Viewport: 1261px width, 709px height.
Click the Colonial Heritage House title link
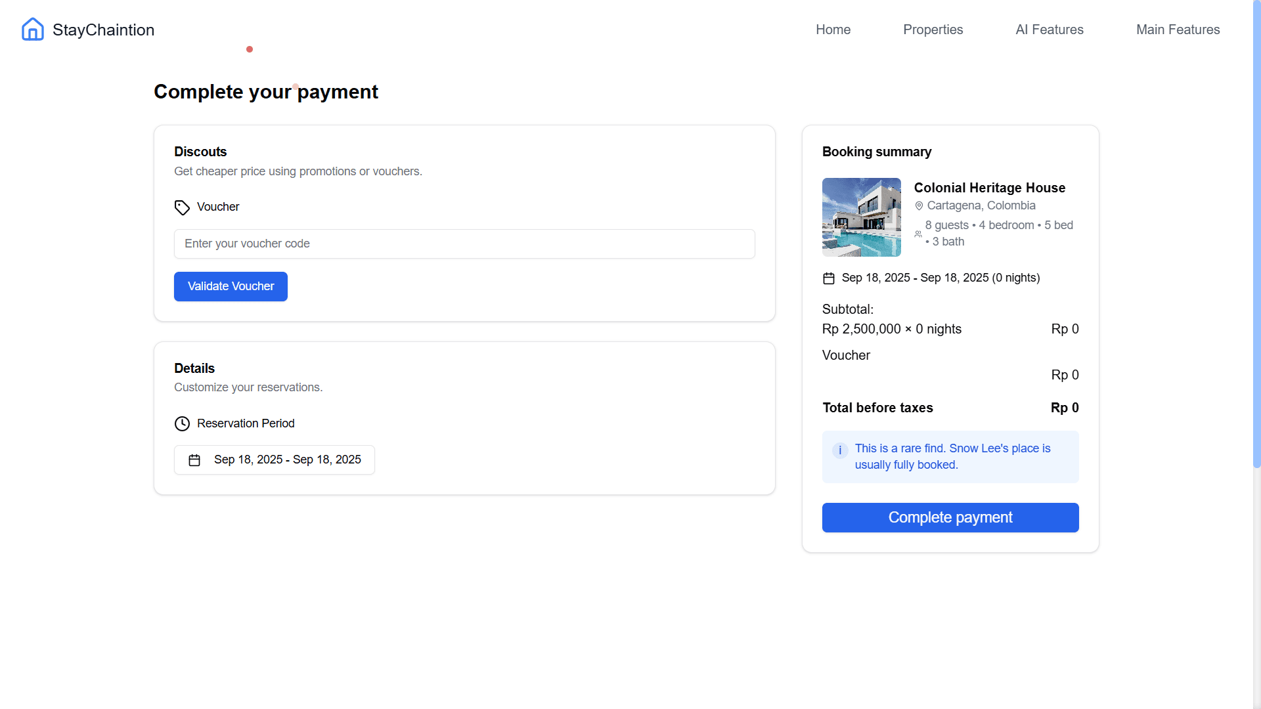click(x=990, y=188)
